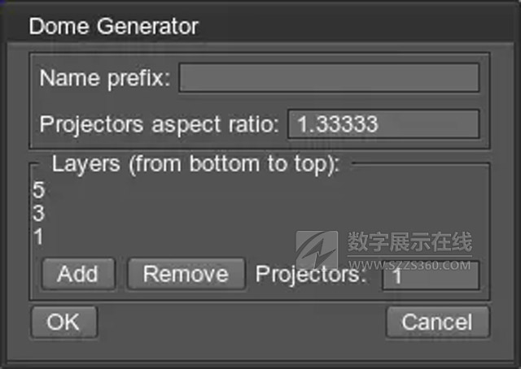Select layer entry 1 in the list
The image size is (521, 369).
pos(39,237)
